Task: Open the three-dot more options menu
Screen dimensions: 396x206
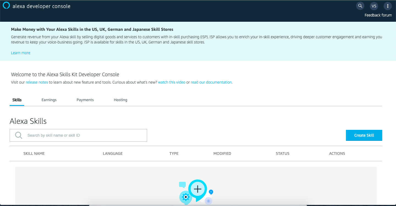Action: pyautogui.click(x=387, y=6)
